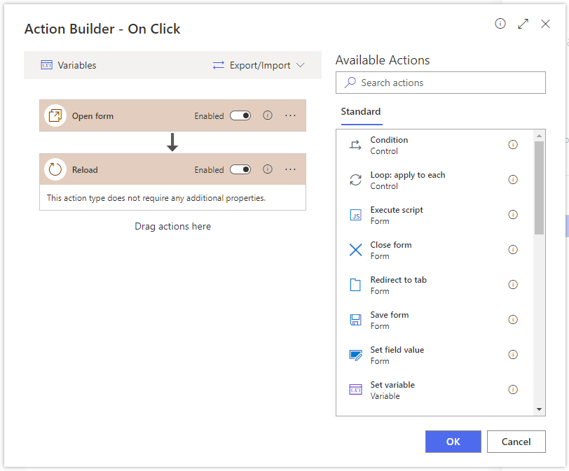
Task: Focus the Search actions field
Action: point(441,83)
